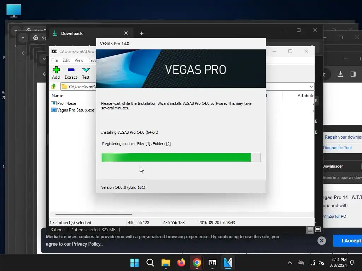Open the notifications bell in tray
This screenshot has width=362, height=271.
[352, 263]
